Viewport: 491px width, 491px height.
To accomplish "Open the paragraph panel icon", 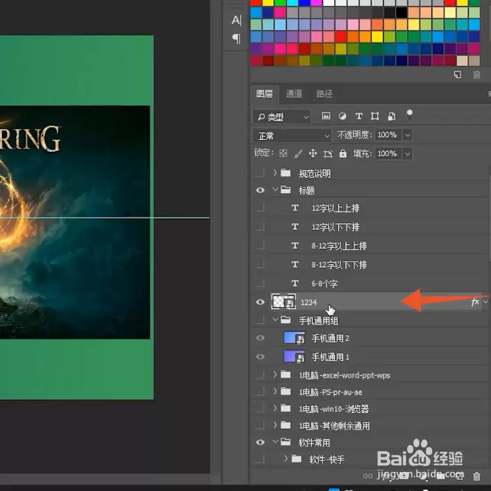I will (236, 39).
